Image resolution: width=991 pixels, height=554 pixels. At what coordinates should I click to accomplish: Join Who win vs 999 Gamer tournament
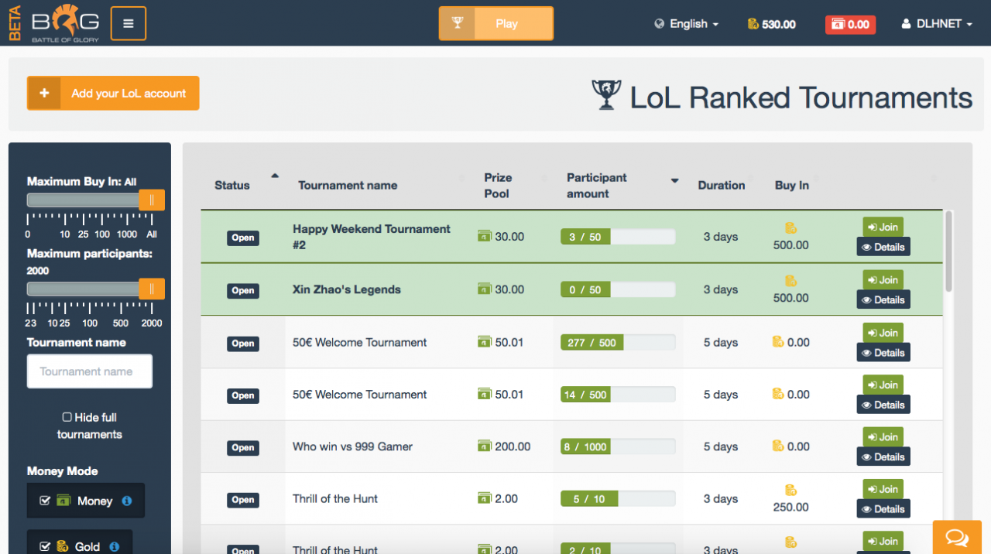click(x=883, y=437)
